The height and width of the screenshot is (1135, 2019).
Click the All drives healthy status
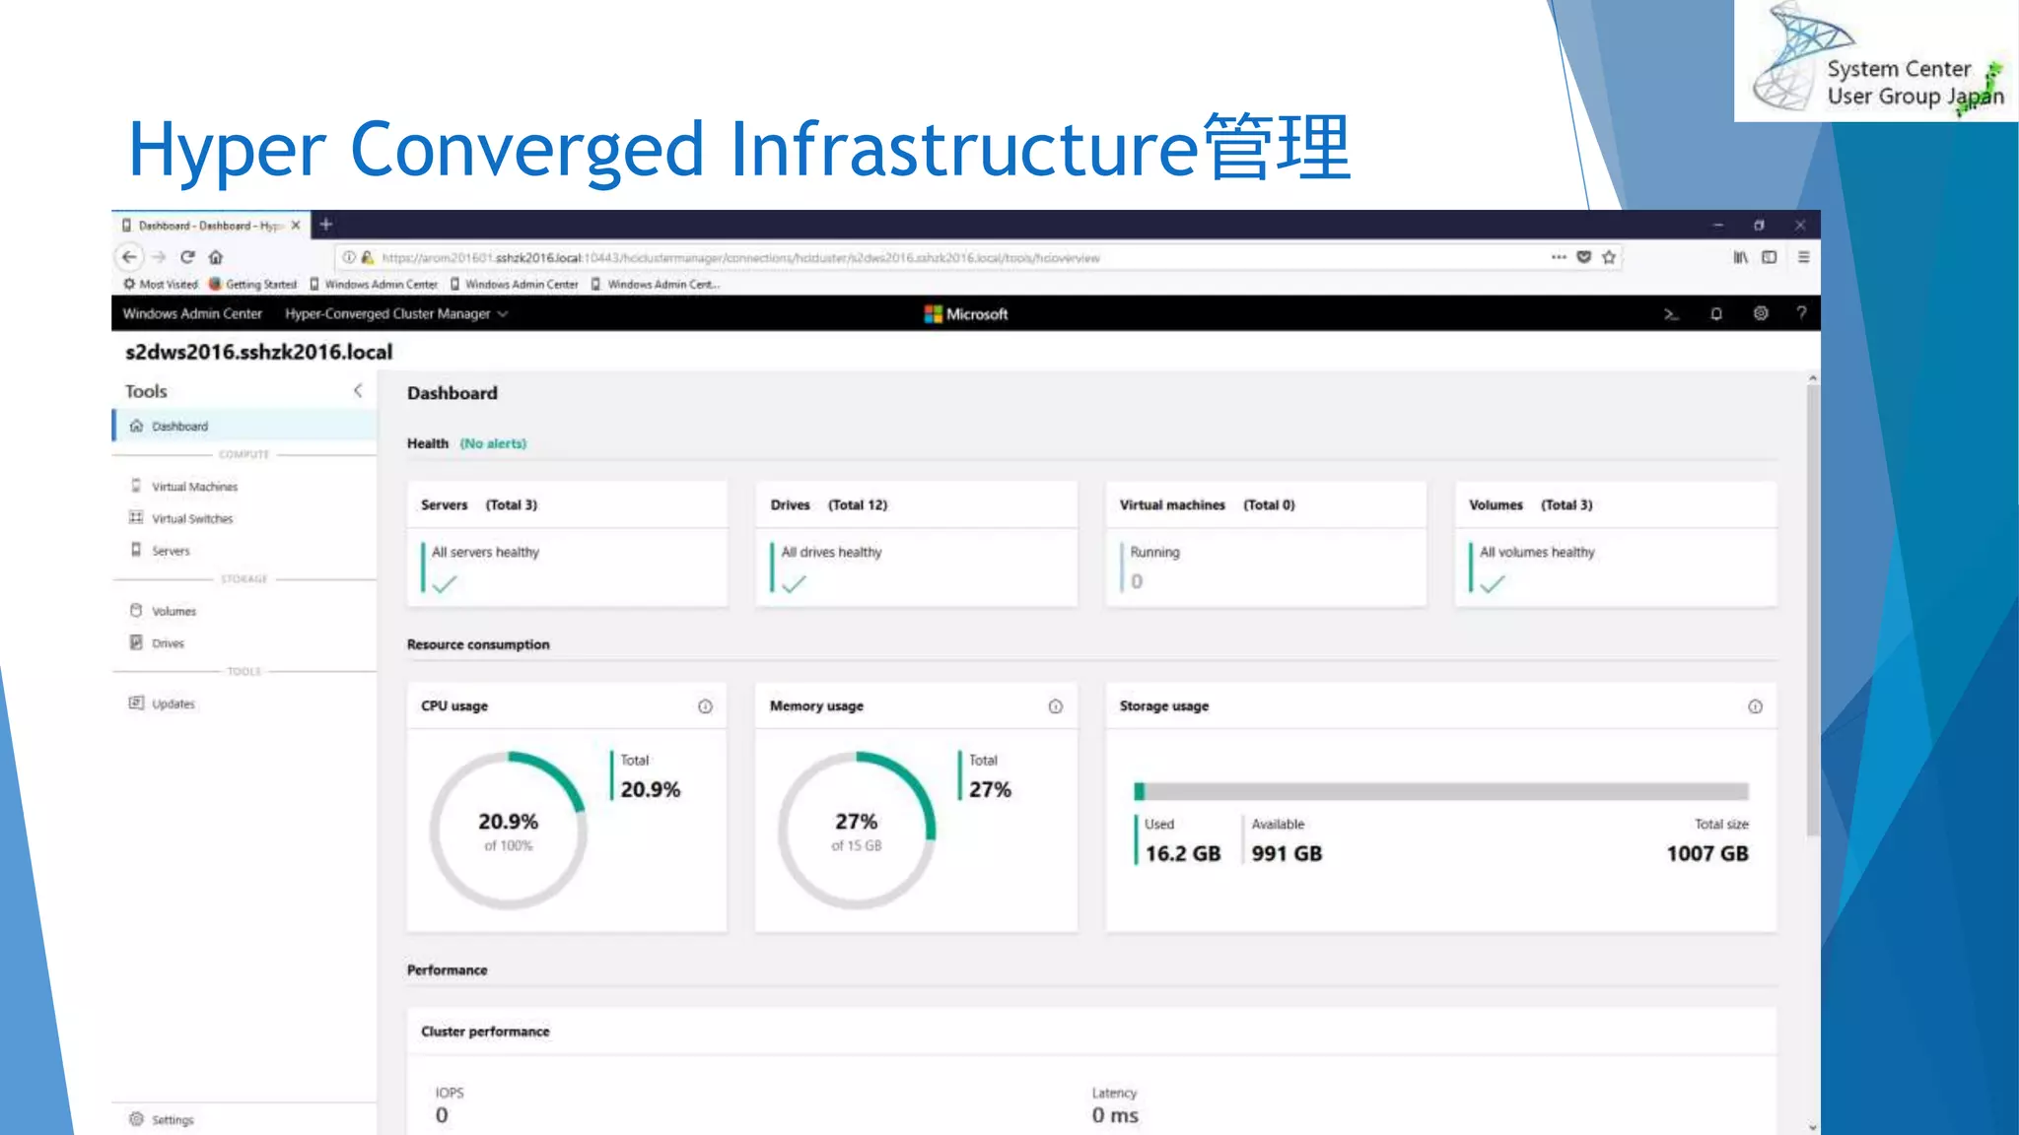pos(831,553)
